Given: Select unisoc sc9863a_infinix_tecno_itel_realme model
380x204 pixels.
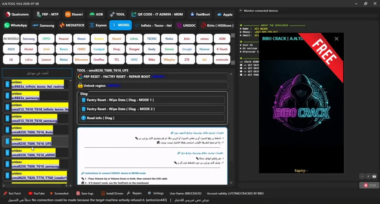Looking at the screenshot, I should click(36, 84).
